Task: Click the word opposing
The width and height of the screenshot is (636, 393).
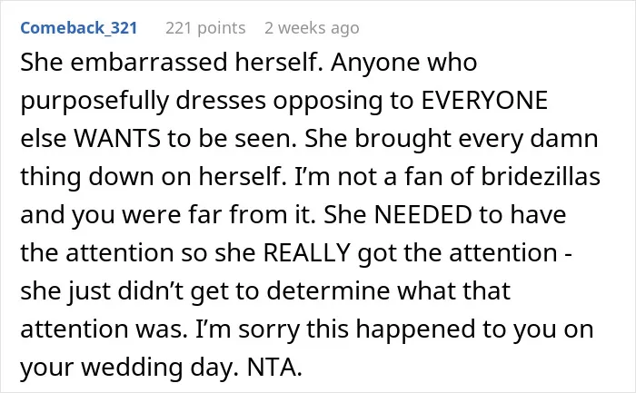Action: [x=328, y=103]
